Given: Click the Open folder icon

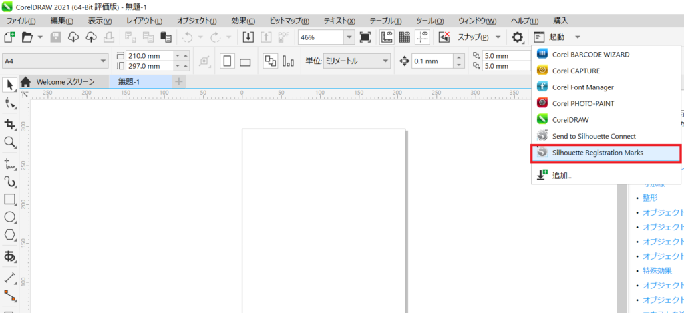Looking at the screenshot, I should click(x=27, y=37).
